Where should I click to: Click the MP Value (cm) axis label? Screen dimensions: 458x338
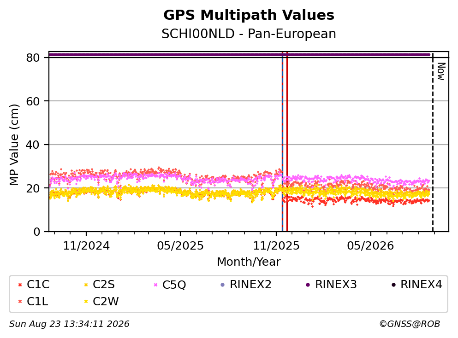coord(14,145)
